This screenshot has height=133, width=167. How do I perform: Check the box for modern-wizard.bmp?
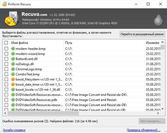click(6, 54)
